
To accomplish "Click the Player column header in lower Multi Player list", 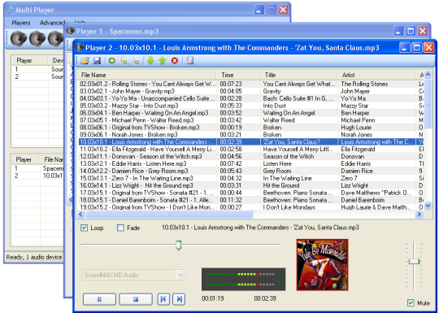I will tap(25, 159).
